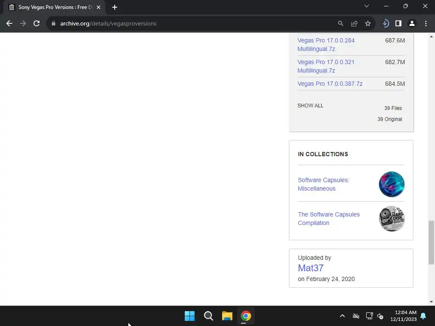The width and height of the screenshot is (435, 326).
Task: Click the 39 Original link
Action: (390, 119)
